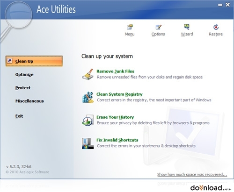Switch to the Optimize category
The height and width of the screenshot is (192, 234).
point(24,75)
